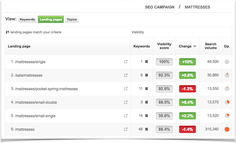Screen dimensions: 236x143
Task: Click the red -1.4% change badge
Action: pyautogui.click(x=187, y=129)
